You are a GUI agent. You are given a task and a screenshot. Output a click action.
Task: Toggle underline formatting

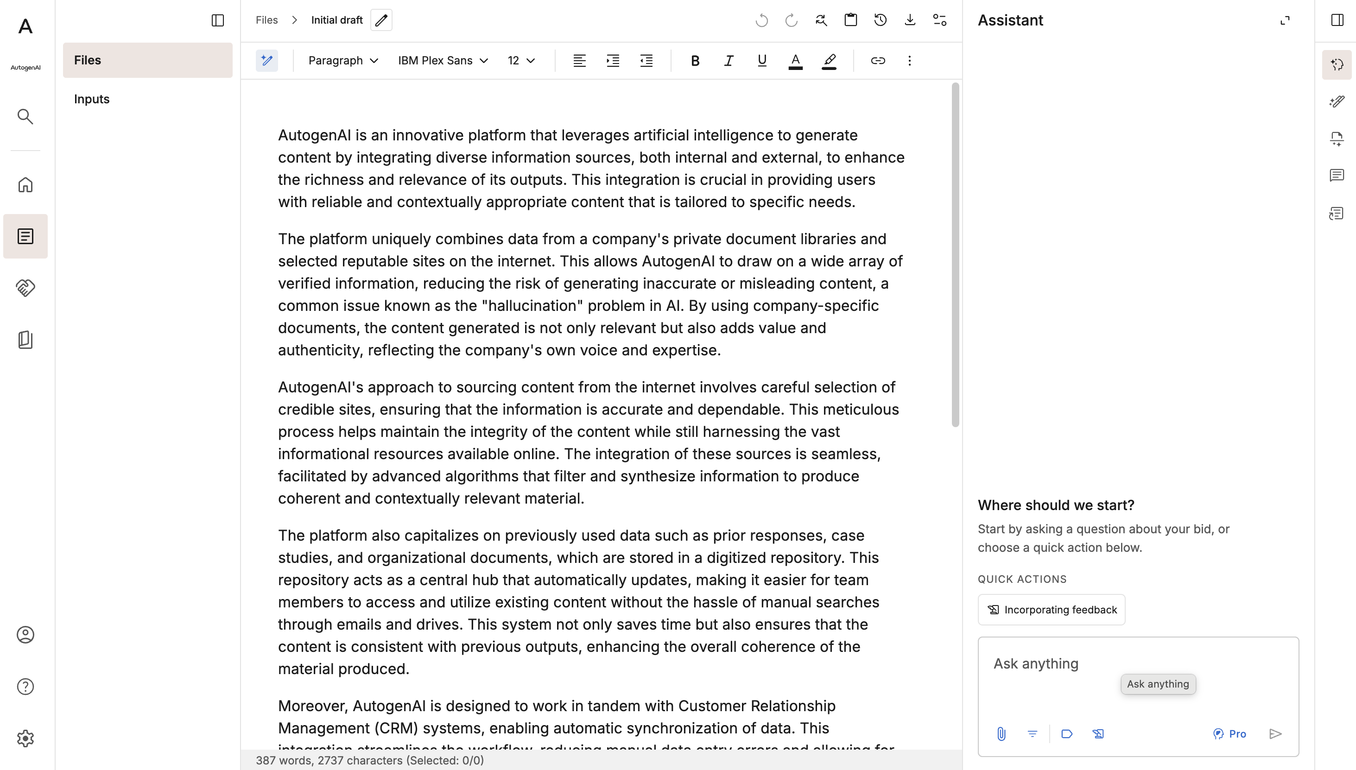[762, 61]
